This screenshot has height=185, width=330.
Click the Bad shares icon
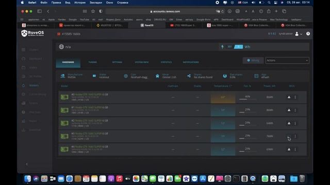(x=225, y=76)
